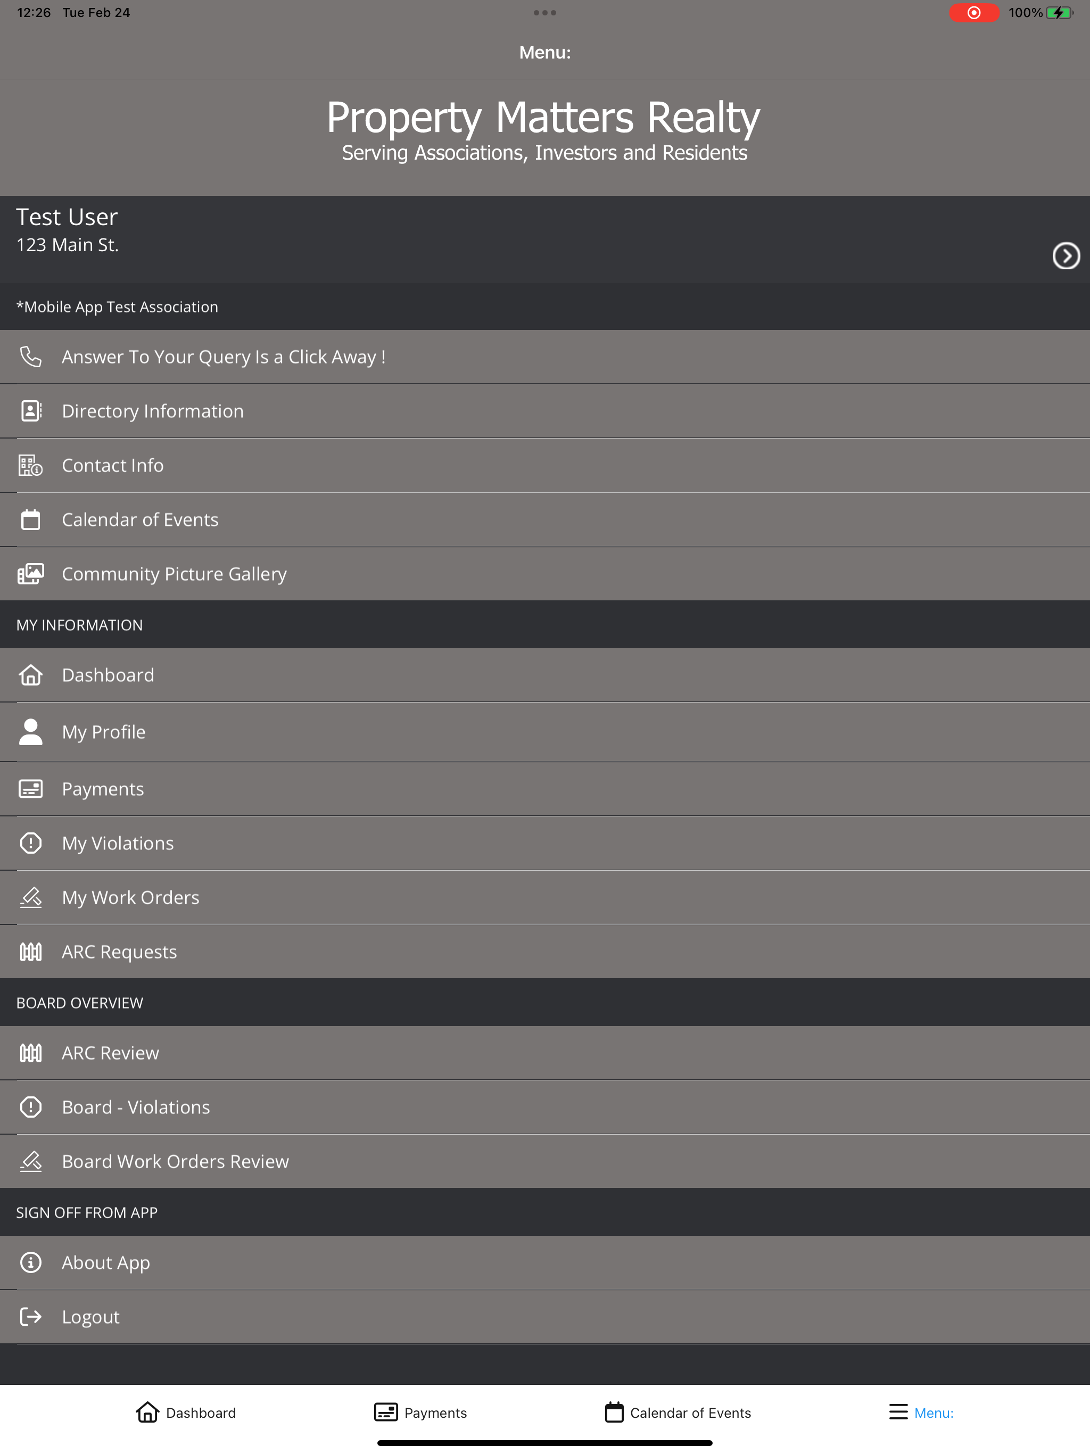Tap the ARC Requests fence icon
The height and width of the screenshot is (1454, 1090).
click(30, 951)
